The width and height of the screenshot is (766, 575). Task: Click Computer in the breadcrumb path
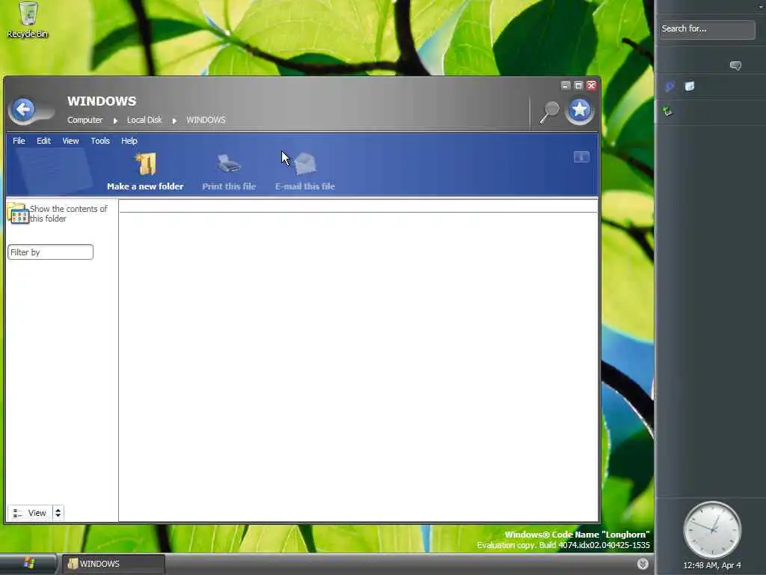pyautogui.click(x=85, y=120)
